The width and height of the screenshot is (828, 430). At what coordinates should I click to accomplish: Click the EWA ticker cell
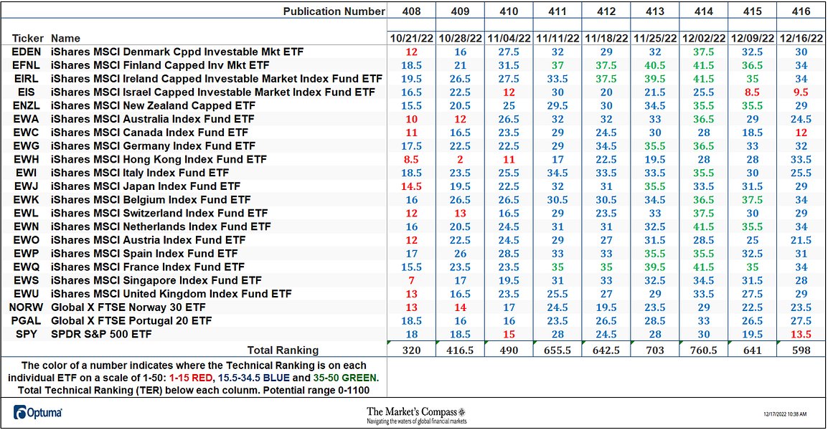27,119
